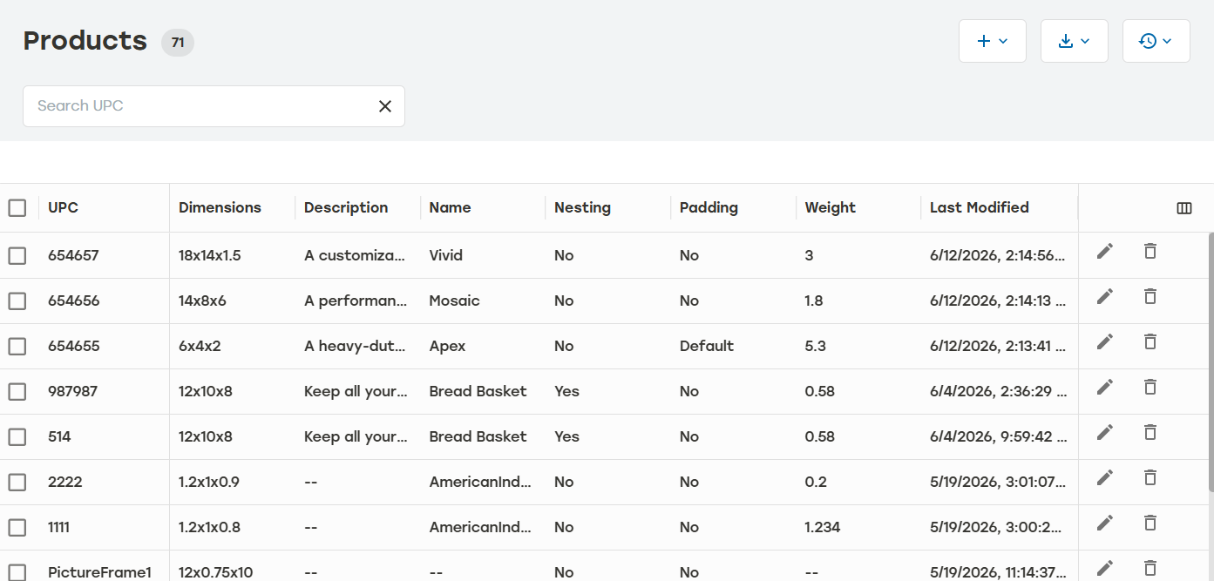Sort by the Dimensions column header

[220, 207]
